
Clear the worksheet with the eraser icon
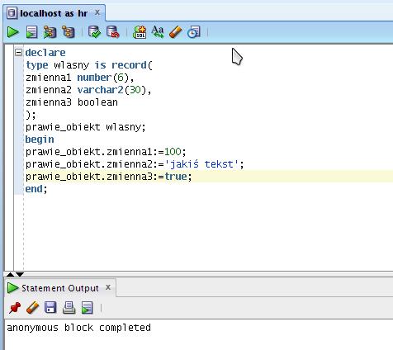(x=176, y=32)
